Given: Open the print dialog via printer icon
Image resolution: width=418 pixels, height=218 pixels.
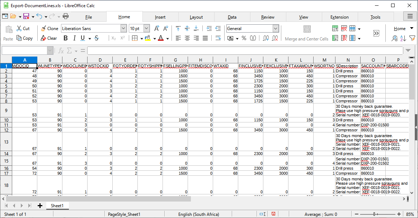Looking at the screenshot, I should 66,16.
